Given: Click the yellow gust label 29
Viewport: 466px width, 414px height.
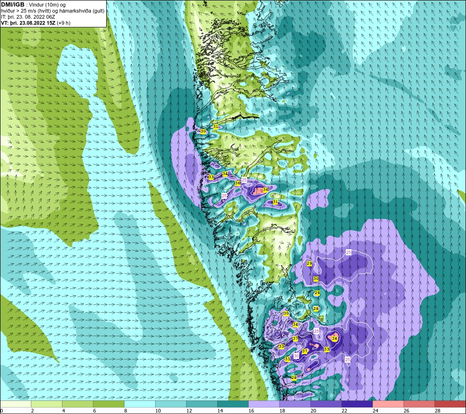Looking at the screenshot, I should point(309,264).
